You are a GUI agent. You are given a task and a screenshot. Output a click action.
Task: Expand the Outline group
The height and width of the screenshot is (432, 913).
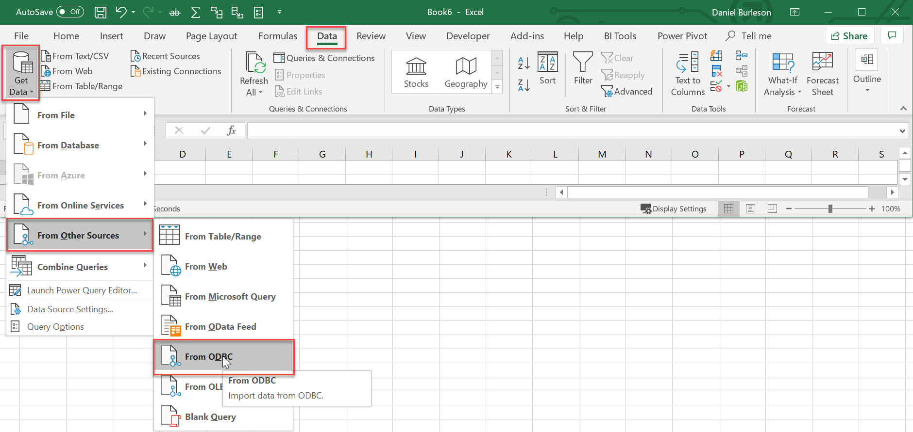coord(867,72)
